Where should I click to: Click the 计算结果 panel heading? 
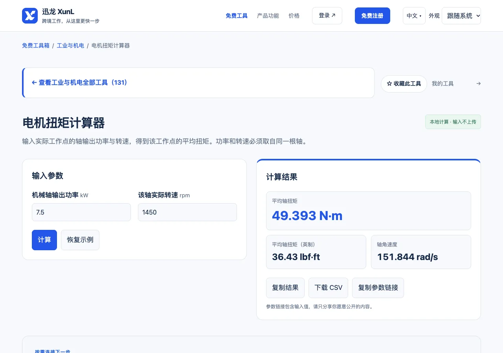282,177
